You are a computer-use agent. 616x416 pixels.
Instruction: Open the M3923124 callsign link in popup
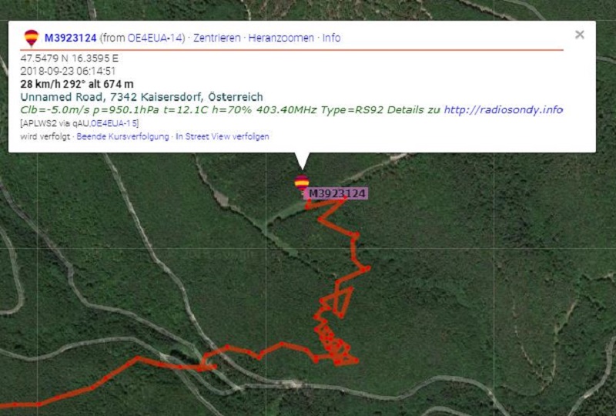[70, 38]
